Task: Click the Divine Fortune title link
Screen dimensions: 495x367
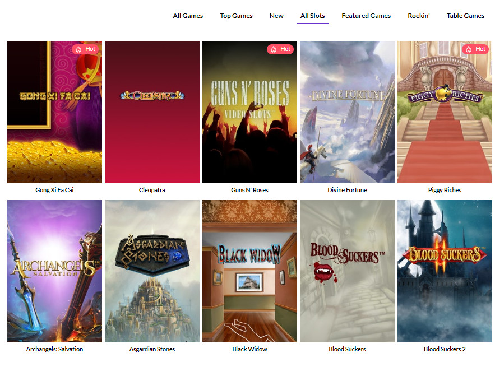Action: tap(347, 190)
